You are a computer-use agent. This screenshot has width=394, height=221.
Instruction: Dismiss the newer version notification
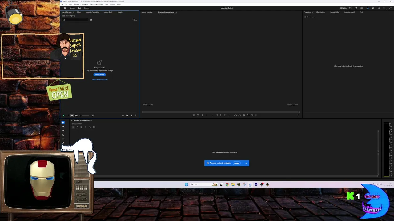246,163
